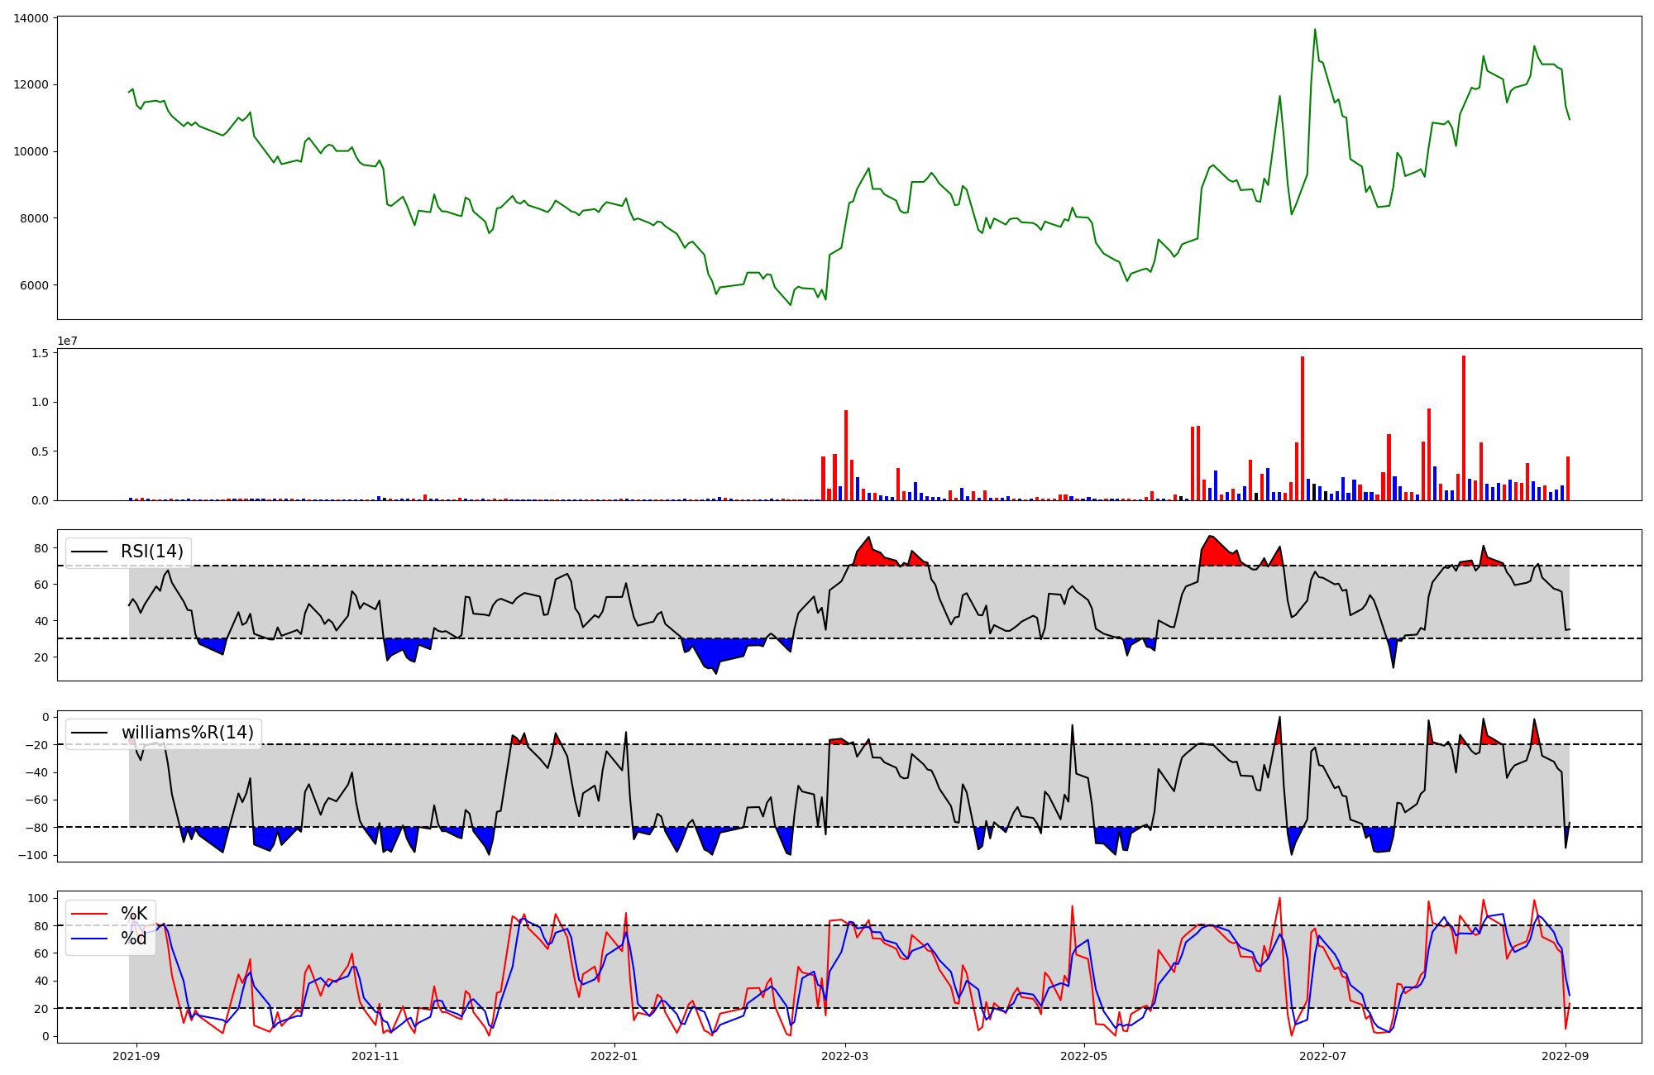The width and height of the screenshot is (1654, 1075).
Task: Click the 14000 price axis label
Action: 31,18
